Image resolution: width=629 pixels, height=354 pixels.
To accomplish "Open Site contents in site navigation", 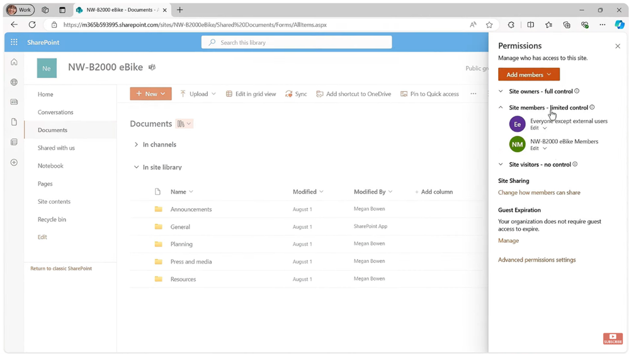I will tap(54, 201).
